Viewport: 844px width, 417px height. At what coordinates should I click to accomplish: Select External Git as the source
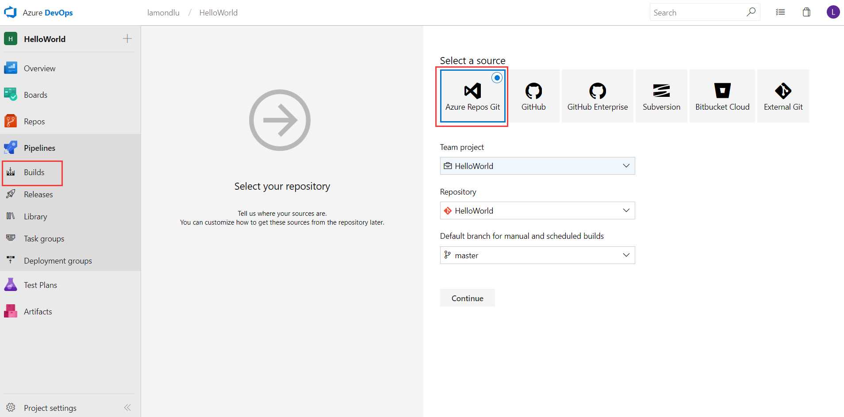[783, 96]
